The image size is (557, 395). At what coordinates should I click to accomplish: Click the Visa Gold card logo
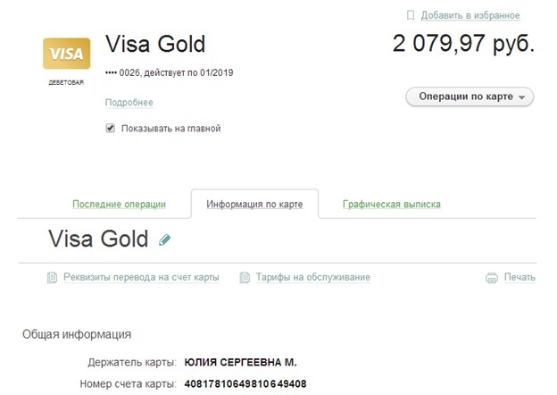[x=65, y=55]
